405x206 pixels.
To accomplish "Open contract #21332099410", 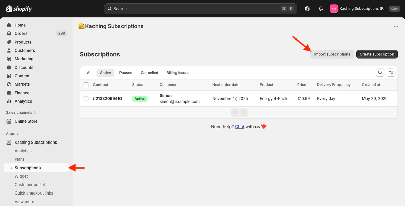I will [x=107, y=99].
